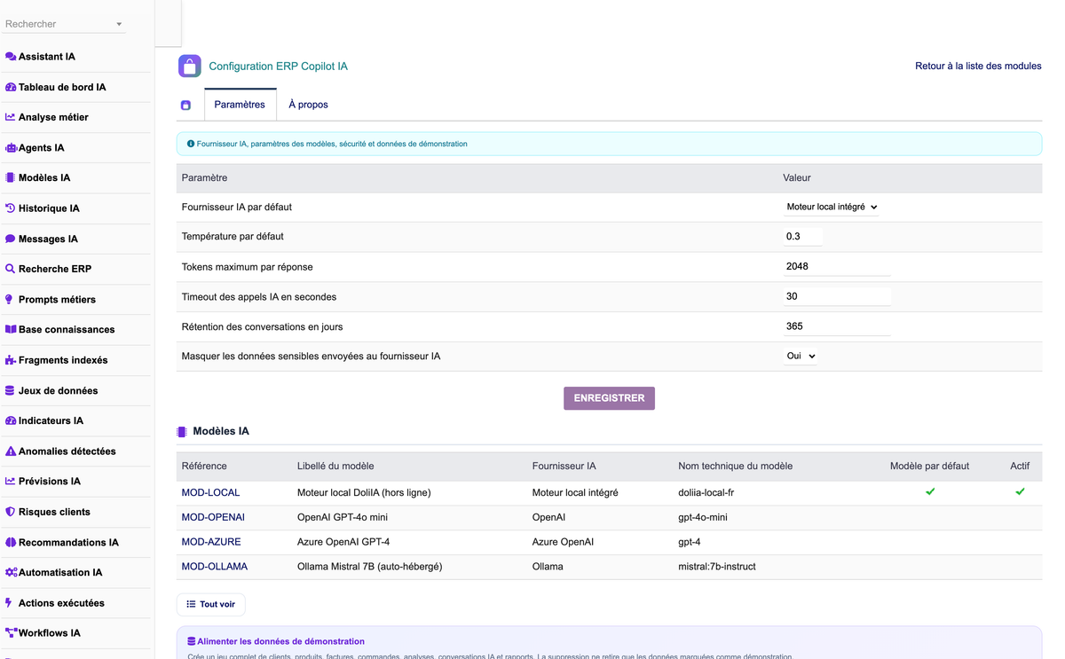Open the Fournisseur IA par défaut dropdown
The width and height of the screenshot is (1065, 659).
(832, 208)
